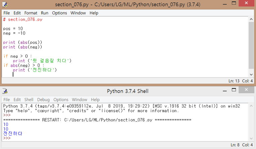Click the 'neg = -10' code line
Viewport: 256px width, 149px height.
click(14, 33)
